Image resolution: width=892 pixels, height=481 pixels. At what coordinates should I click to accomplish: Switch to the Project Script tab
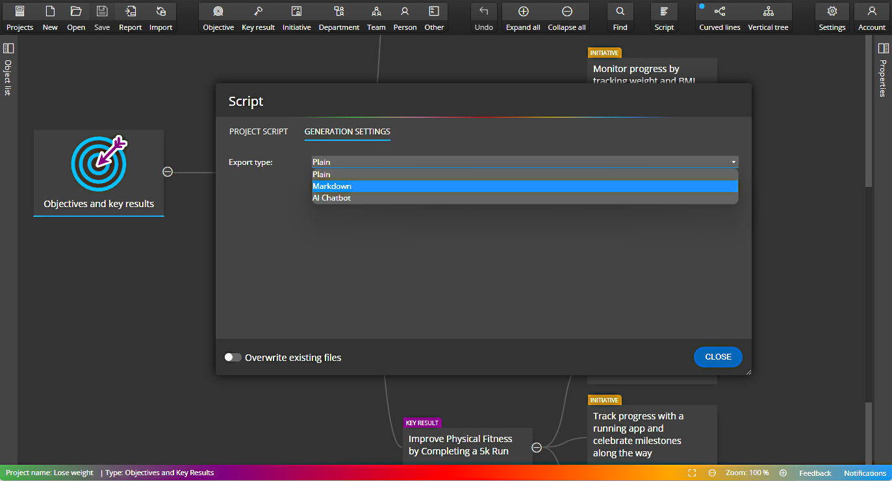(259, 132)
